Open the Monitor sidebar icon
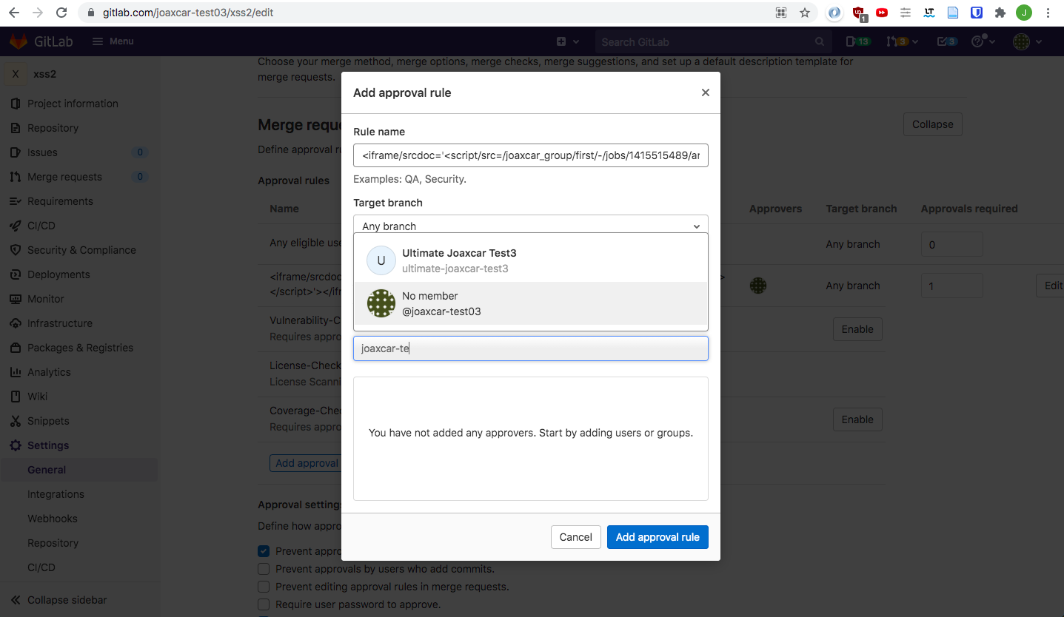 tap(15, 299)
